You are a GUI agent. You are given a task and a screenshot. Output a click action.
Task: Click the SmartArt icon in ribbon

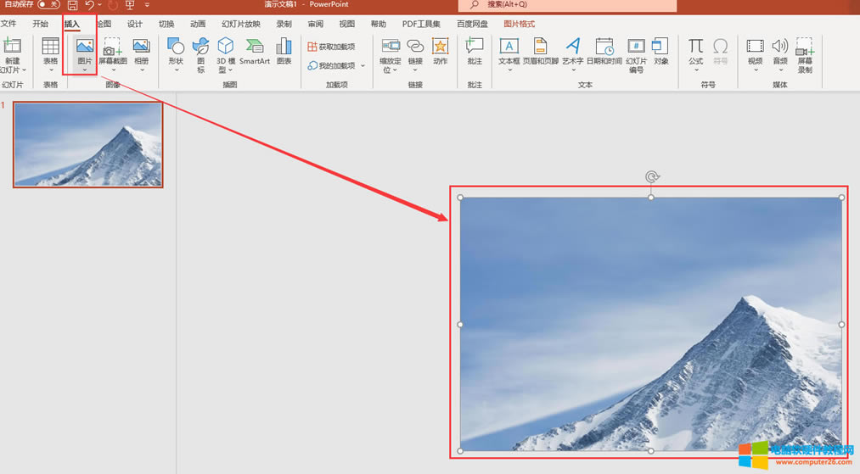(254, 51)
